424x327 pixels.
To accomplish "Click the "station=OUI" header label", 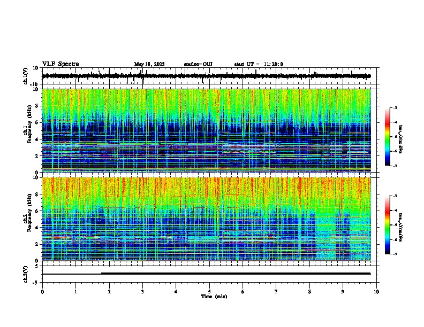I will coord(198,64).
